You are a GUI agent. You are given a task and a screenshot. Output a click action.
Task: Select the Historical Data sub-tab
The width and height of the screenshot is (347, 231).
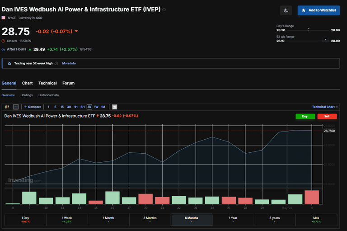click(x=48, y=95)
